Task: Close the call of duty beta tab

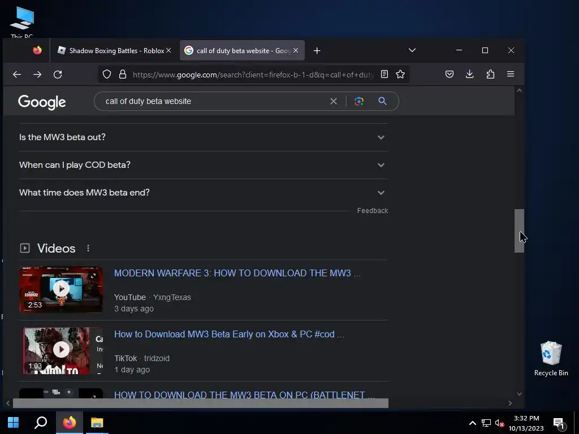Action: tap(295, 50)
